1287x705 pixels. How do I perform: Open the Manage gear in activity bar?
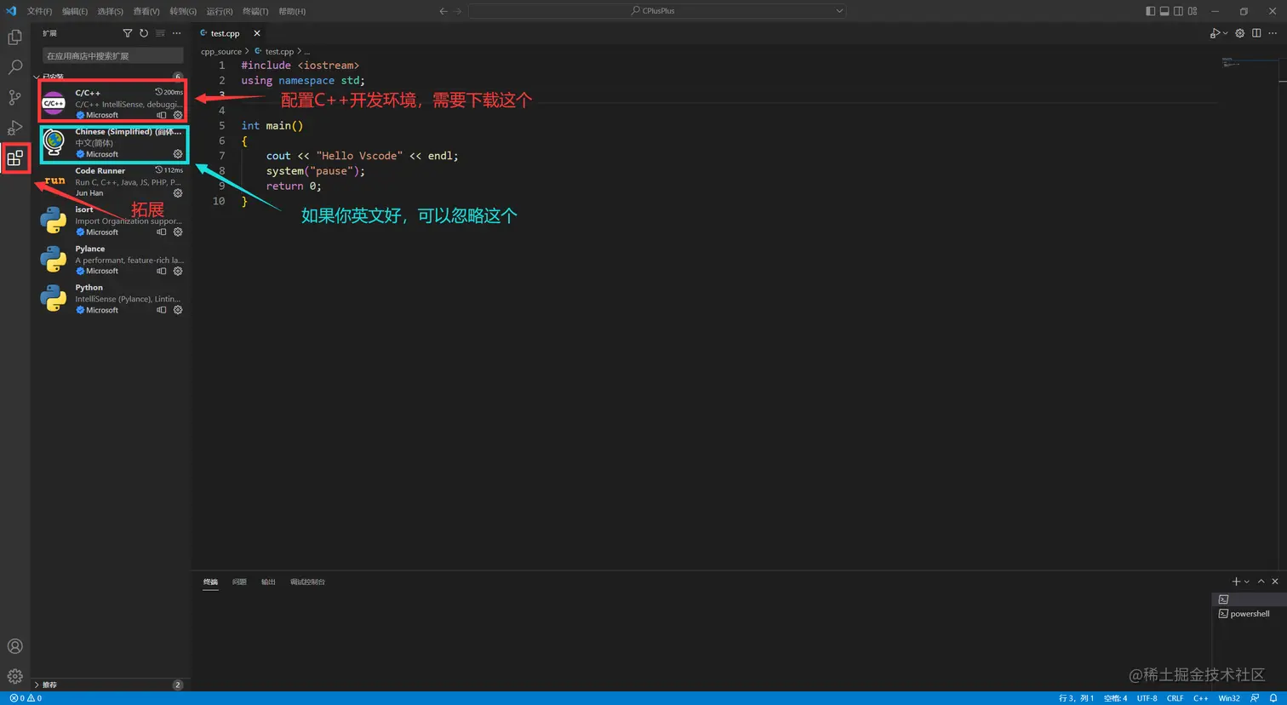click(14, 677)
